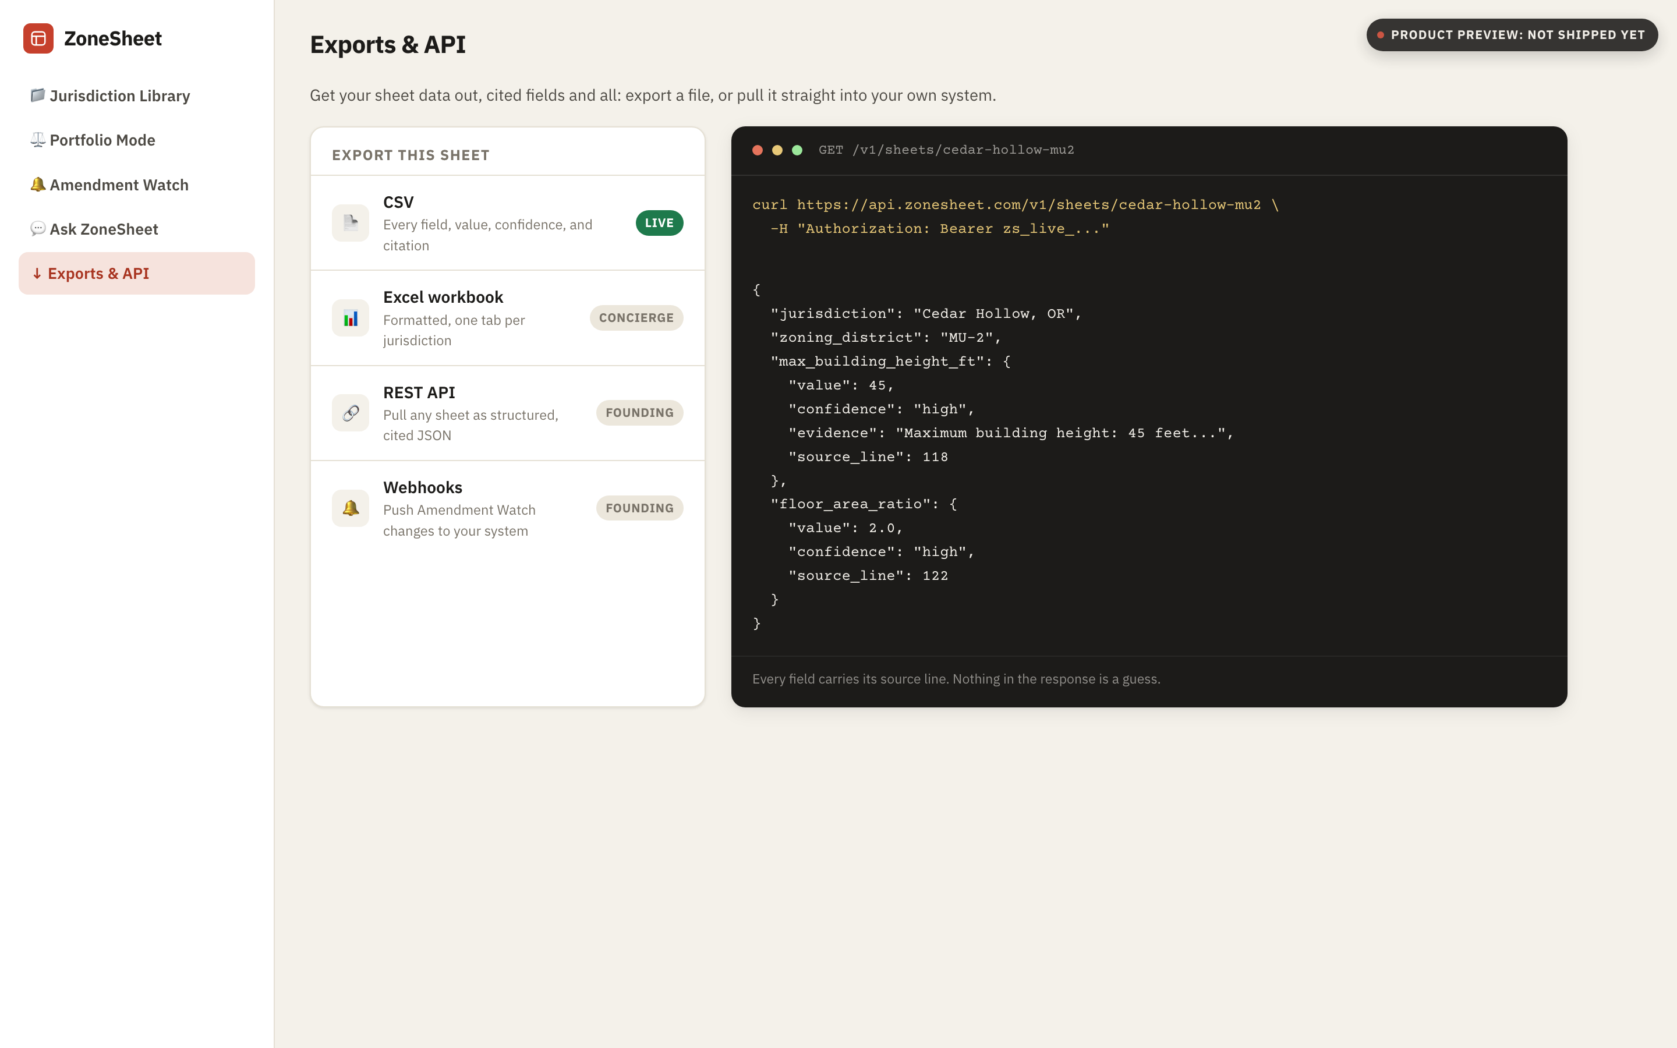Click the "evidence" Maximum building height line

(x=1011, y=433)
